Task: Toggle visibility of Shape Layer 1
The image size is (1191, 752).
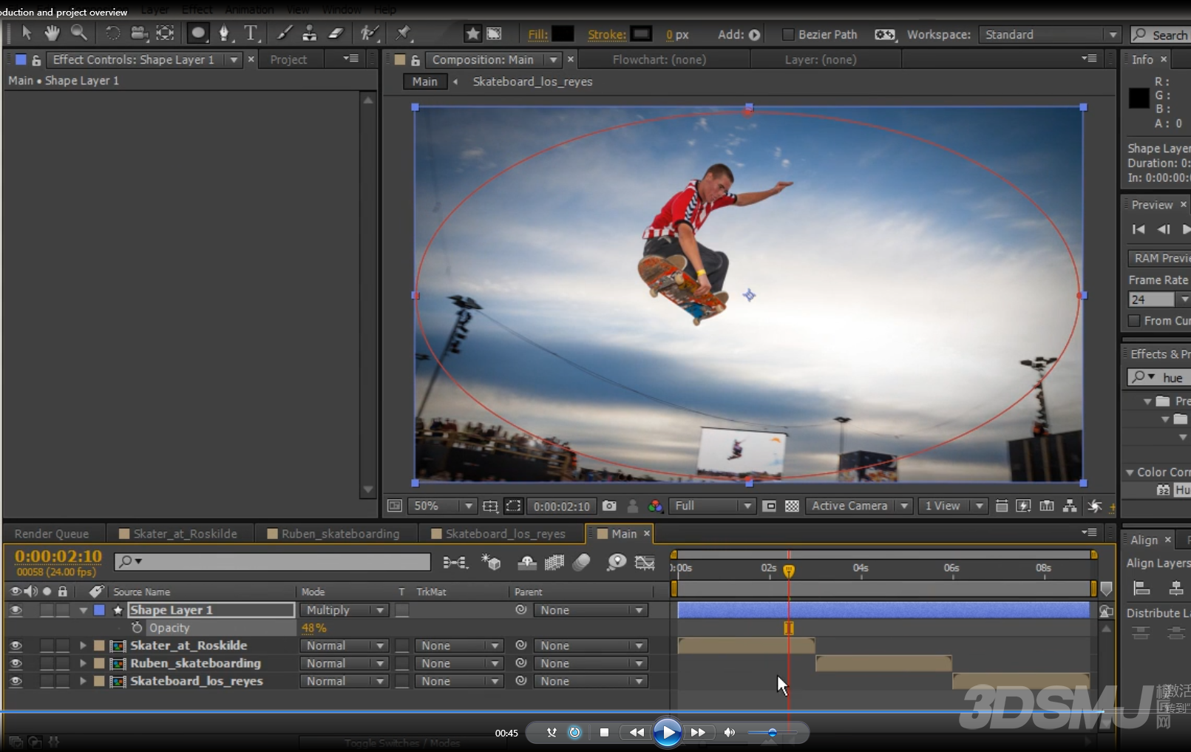Action: click(16, 610)
